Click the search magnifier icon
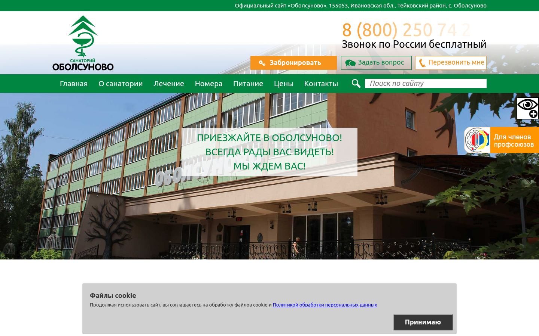 [x=356, y=84]
